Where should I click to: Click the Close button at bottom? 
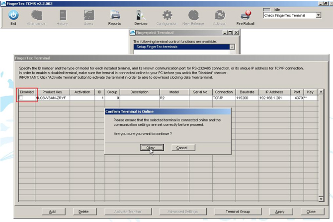click(x=313, y=212)
